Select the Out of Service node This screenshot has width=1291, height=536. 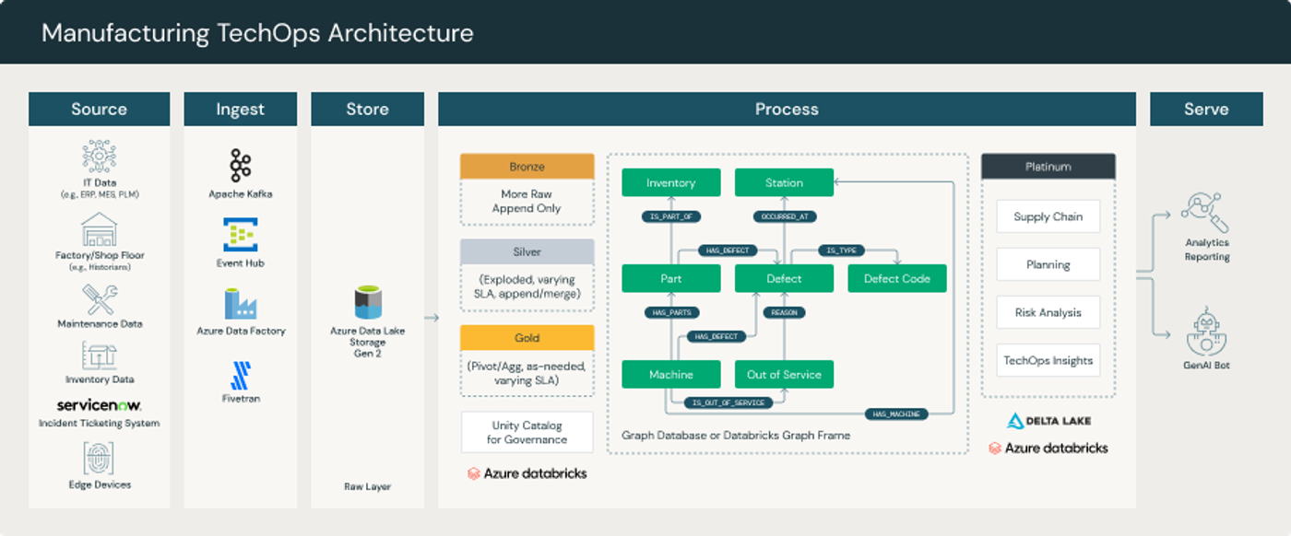(784, 374)
